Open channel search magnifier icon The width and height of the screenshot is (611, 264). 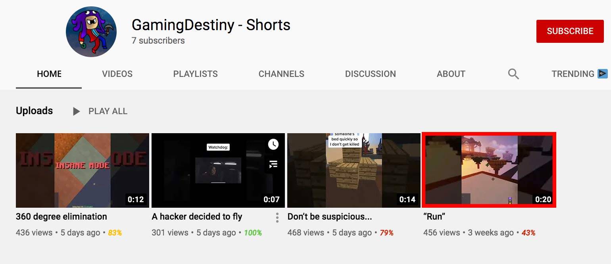[x=513, y=74]
